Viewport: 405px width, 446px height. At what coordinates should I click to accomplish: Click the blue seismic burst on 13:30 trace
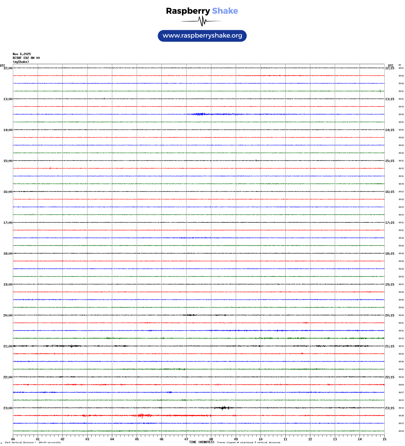tap(200, 114)
